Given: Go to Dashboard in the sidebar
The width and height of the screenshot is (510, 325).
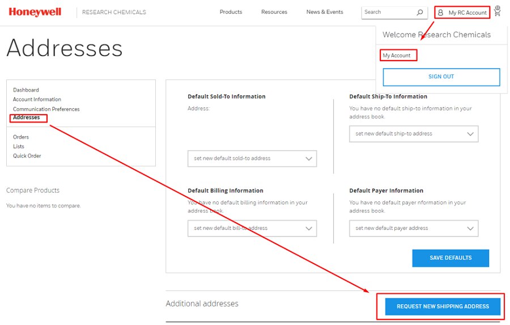Looking at the screenshot, I should pyautogui.click(x=26, y=90).
